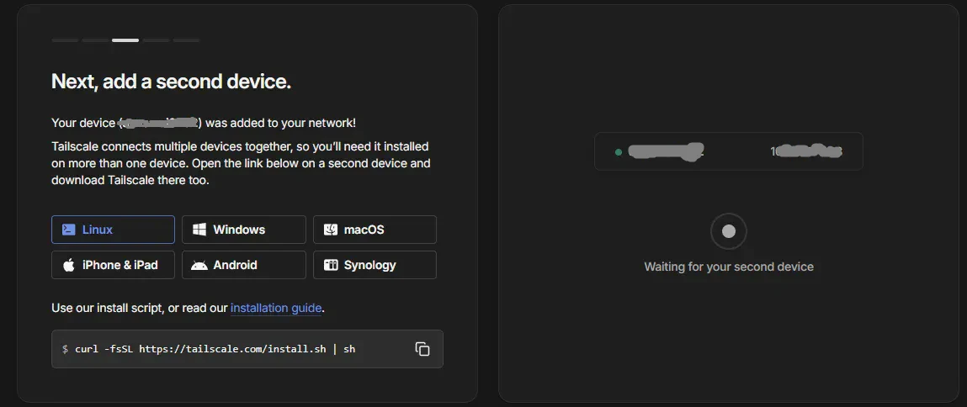Screen dimensions: 967x407
Task: Copy the curl install command
Action: (x=422, y=349)
